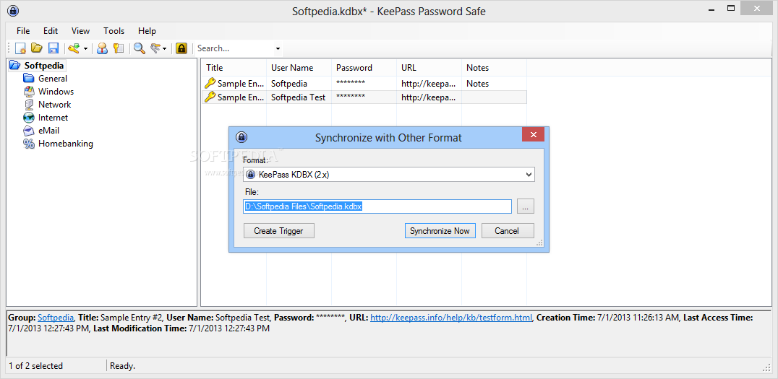
Task: Click the Notes cell of the first entry
Action: pos(494,84)
